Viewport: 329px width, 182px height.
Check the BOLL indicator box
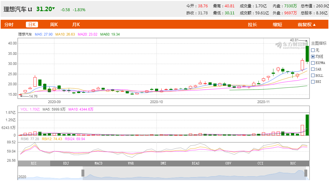click(313, 76)
